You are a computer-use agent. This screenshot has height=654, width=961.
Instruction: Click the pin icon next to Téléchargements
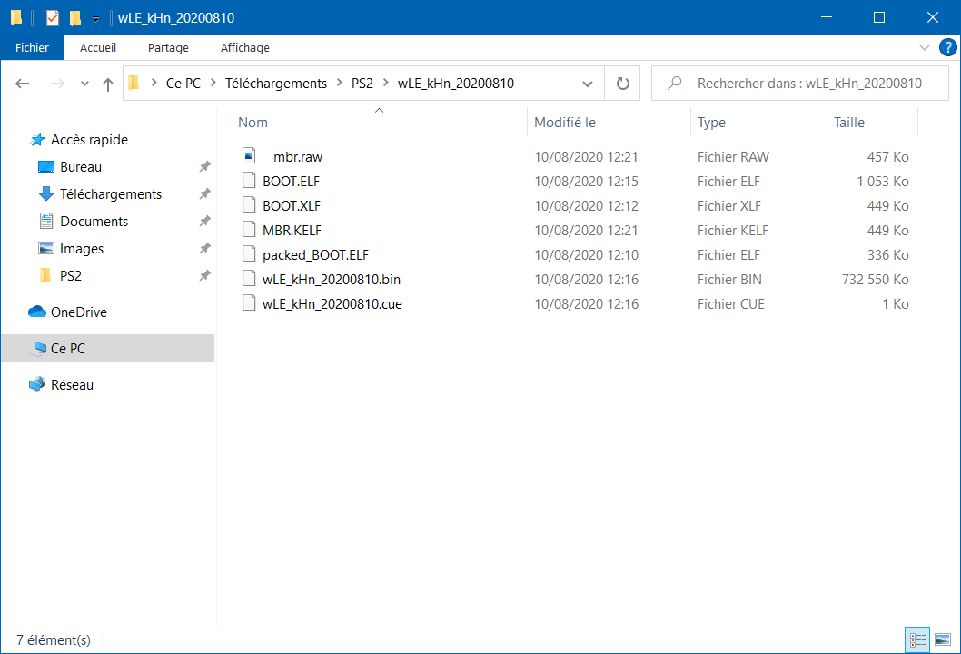click(204, 194)
